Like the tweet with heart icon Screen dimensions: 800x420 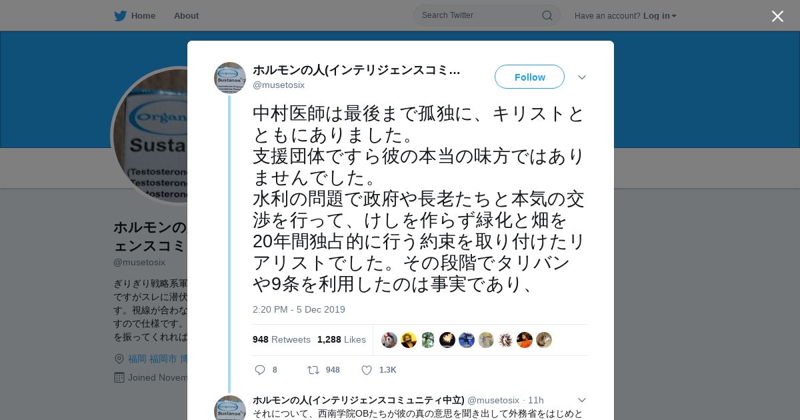366,370
